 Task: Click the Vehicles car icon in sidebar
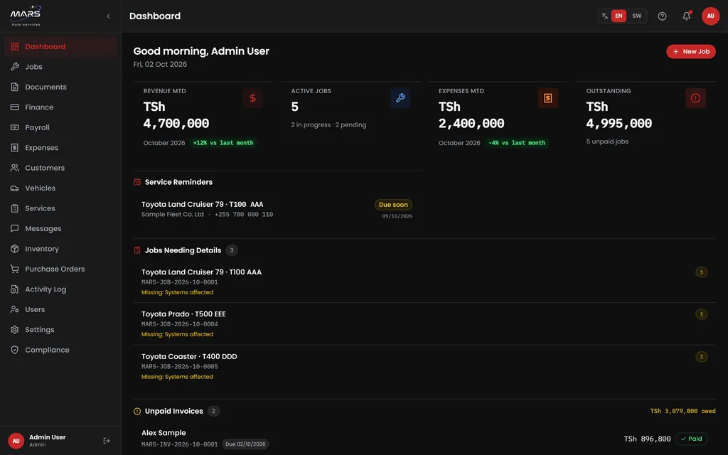(15, 188)
